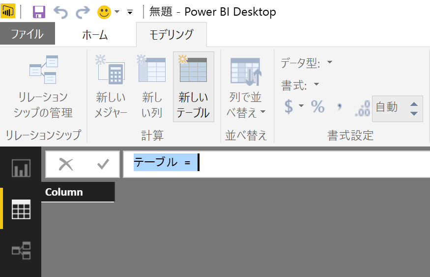Toggle the thousands separator comma
The width and height of the screenshot is (430, 277).
(340, 106)
